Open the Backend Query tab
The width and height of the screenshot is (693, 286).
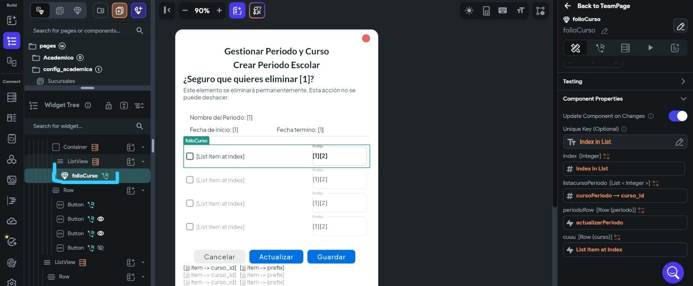pos(625,48)
